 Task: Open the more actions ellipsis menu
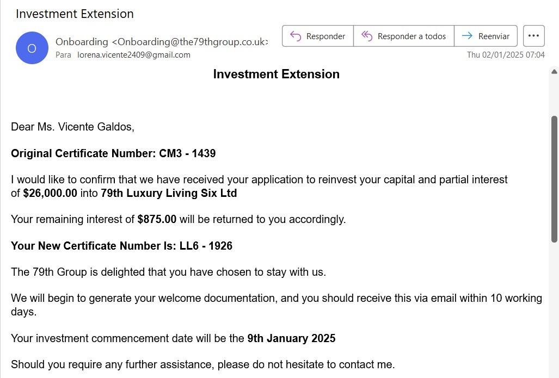[x=533, y=36]
